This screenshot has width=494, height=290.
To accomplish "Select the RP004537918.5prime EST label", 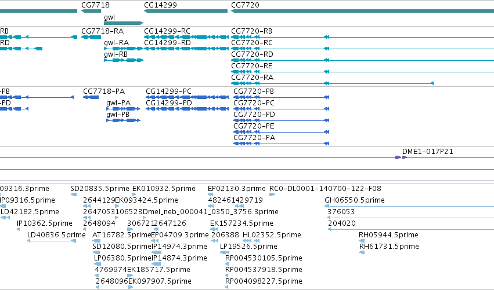I will click(264, 270).
